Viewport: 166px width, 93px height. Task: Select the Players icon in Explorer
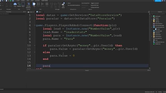154,18
